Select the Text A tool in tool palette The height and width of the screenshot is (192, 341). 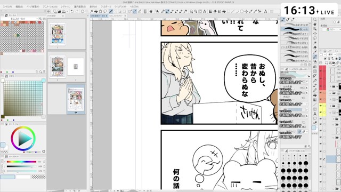click(x=315, y=114)
